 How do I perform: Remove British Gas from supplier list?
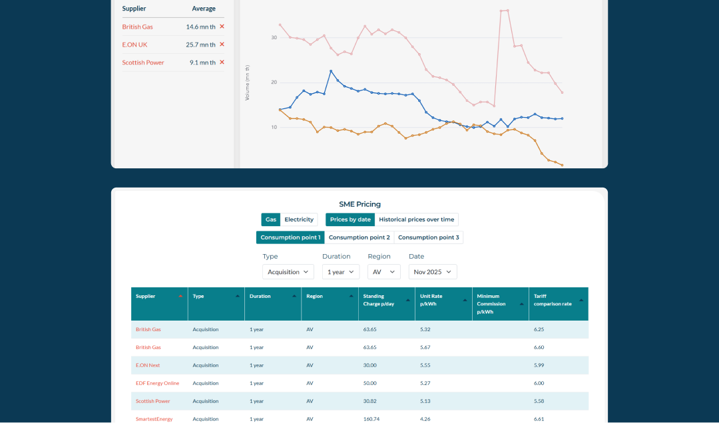coord(222,27)
